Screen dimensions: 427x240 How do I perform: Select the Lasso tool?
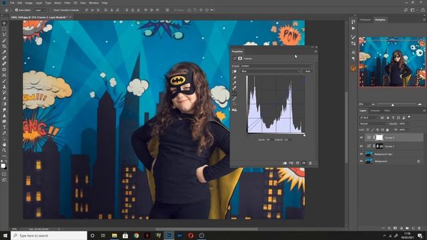[x=4, y=35]
